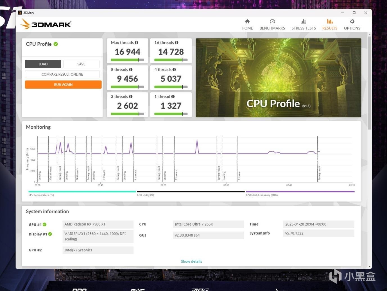Screen dimensions: 387x291
Task: Click the Max threads score 16 944
Action: (127, 52)
